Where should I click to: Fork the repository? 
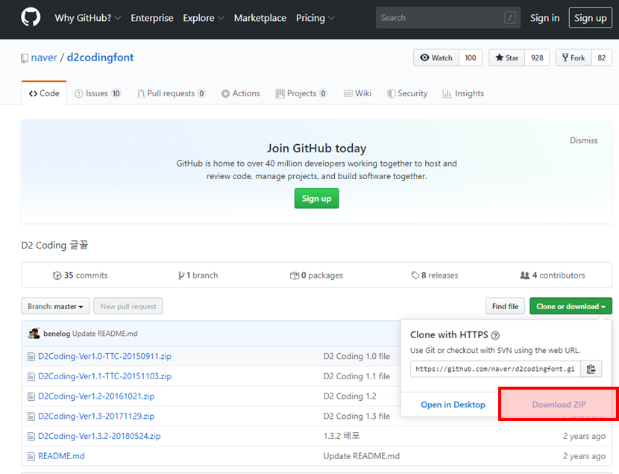pos(574,57)
